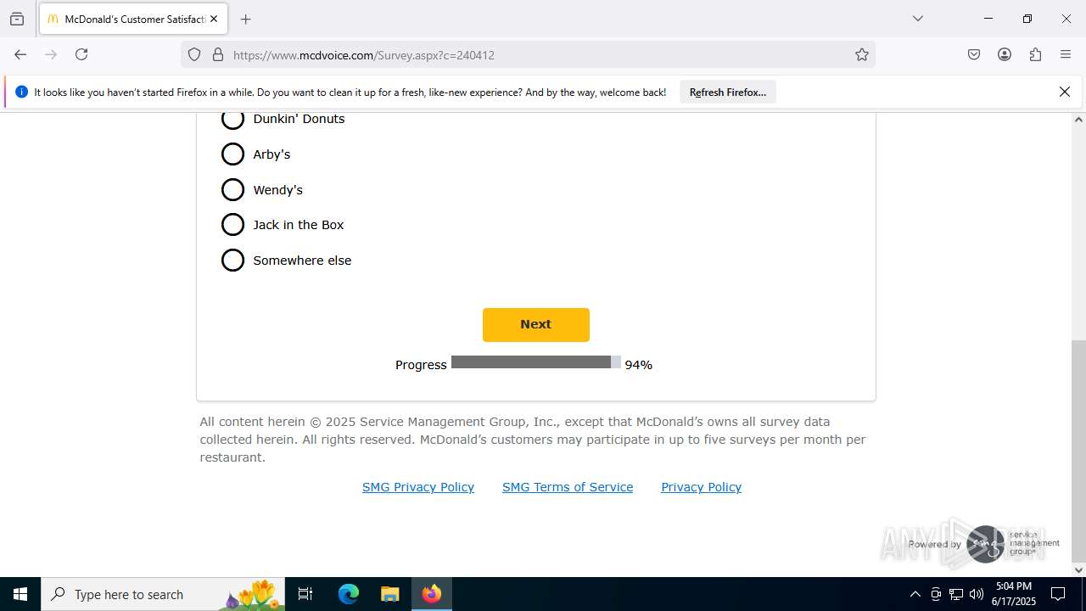
Task: Bookmark this page with the star icon
Action: (x=862, y=54)
